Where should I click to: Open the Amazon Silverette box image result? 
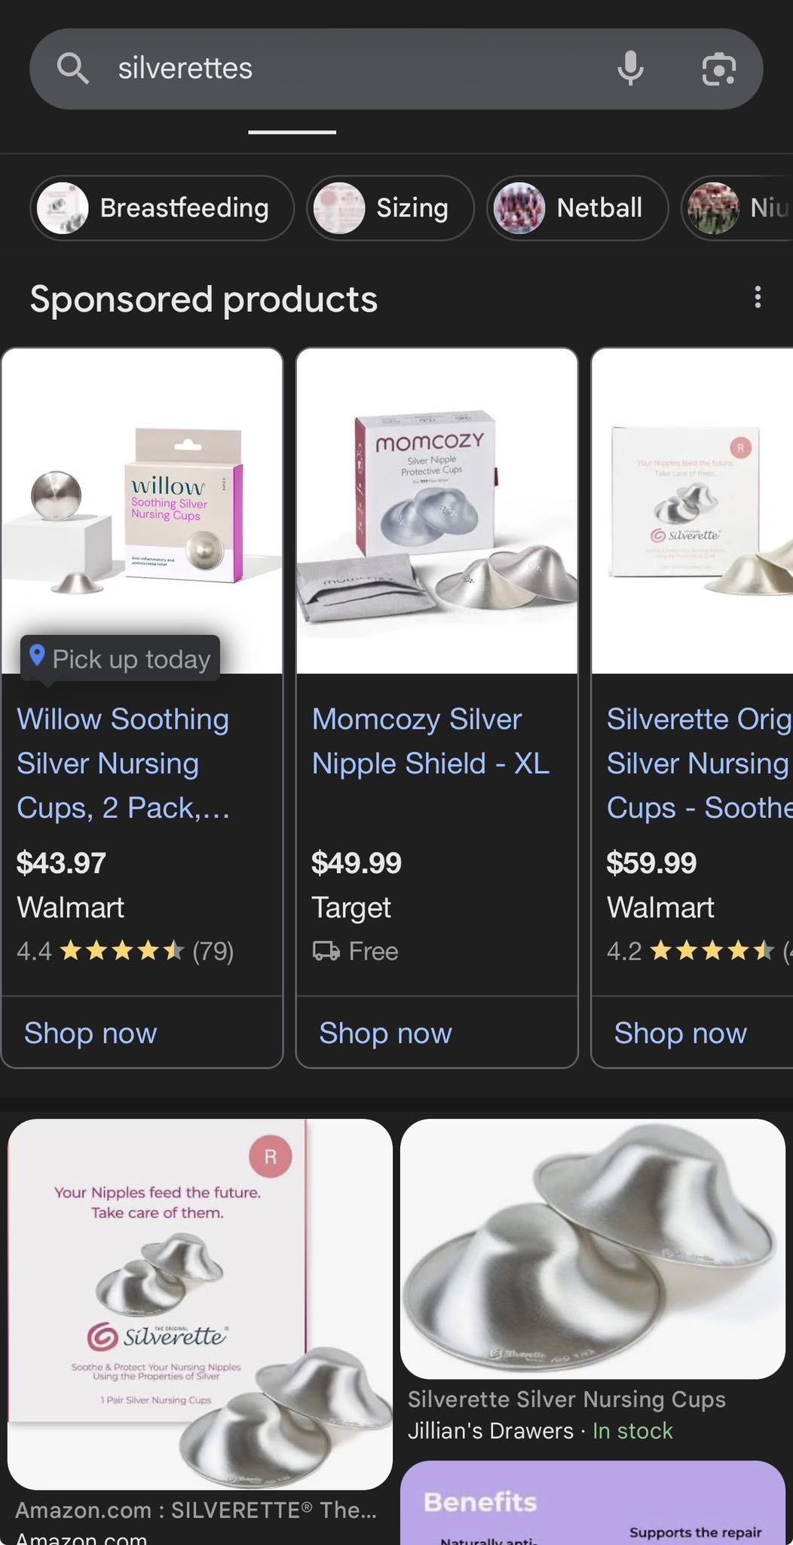200,1304
